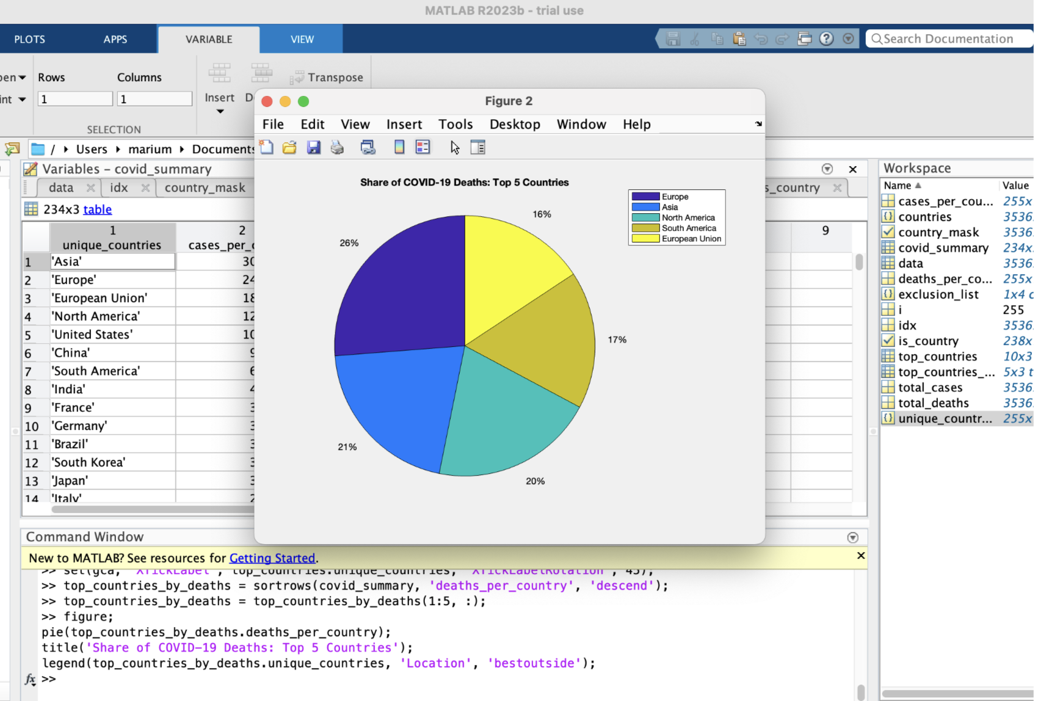Viewport: 1038px width, 701px height.
Task: Click the Link Plot icon in the figure toolbar
Action: (x=368, y=147)
